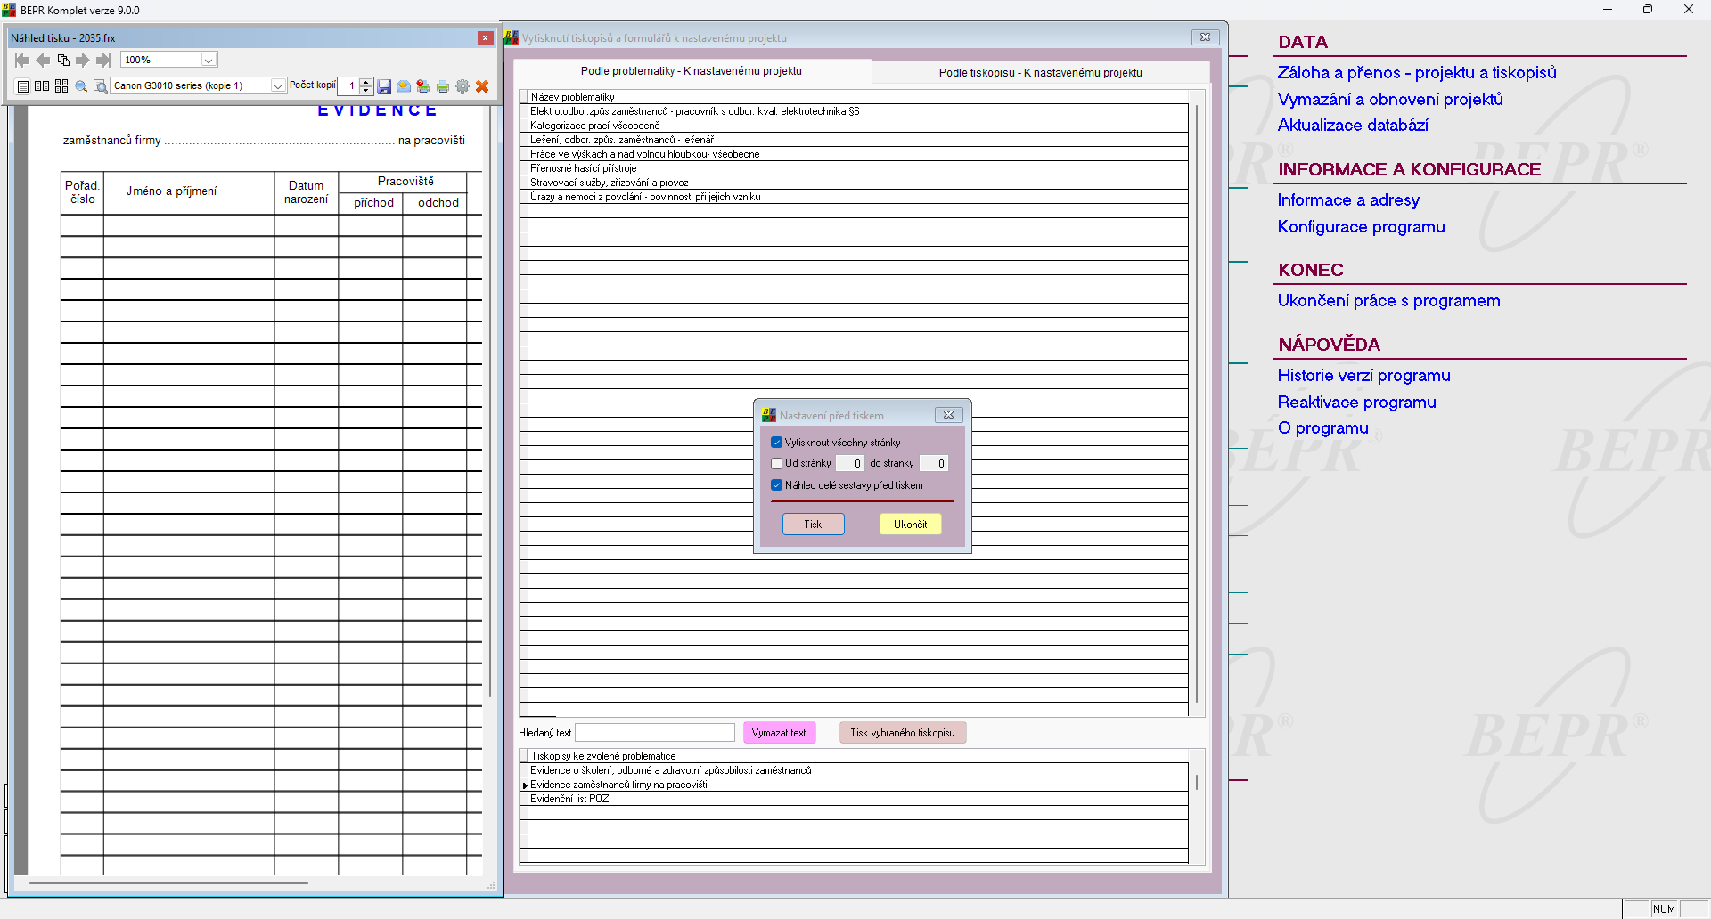The height and width of the screenshot is (919, 1711).
Task: Click vertical scrollbar of print preview
Action: pos(490,401)
